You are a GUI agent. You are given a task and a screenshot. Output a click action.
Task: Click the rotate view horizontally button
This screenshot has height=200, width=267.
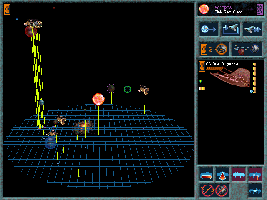[x=206, y=175]
